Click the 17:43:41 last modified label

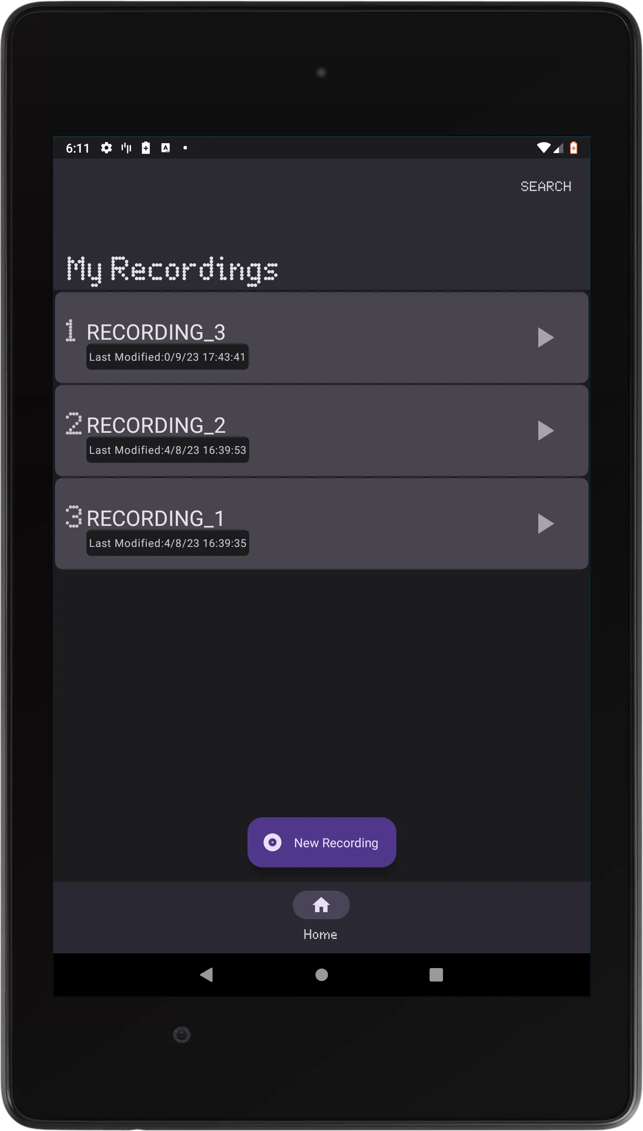167,357
